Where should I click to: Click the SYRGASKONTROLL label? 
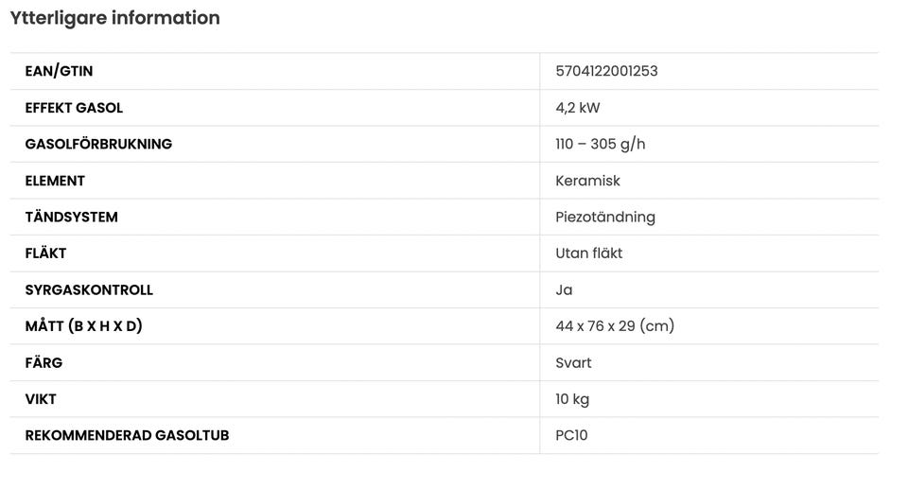[x=89, y=289]
